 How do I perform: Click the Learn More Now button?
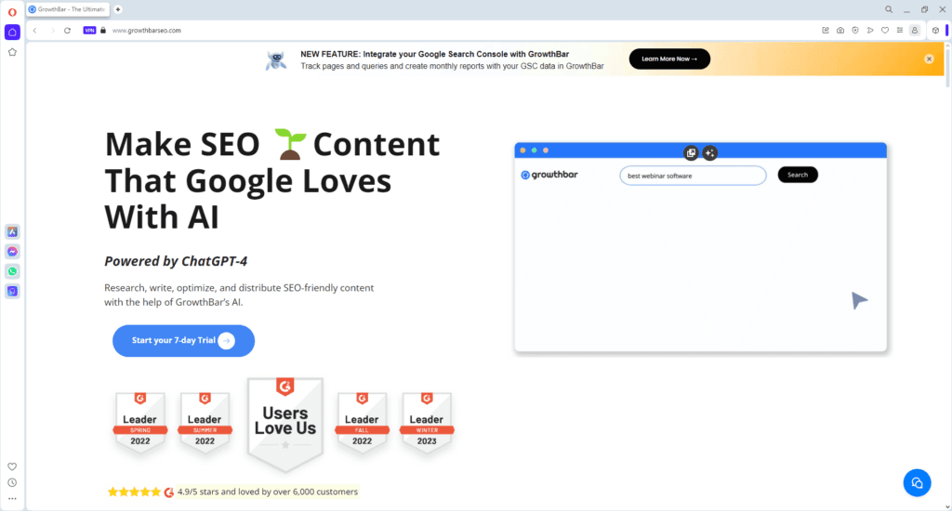point(669,59)
